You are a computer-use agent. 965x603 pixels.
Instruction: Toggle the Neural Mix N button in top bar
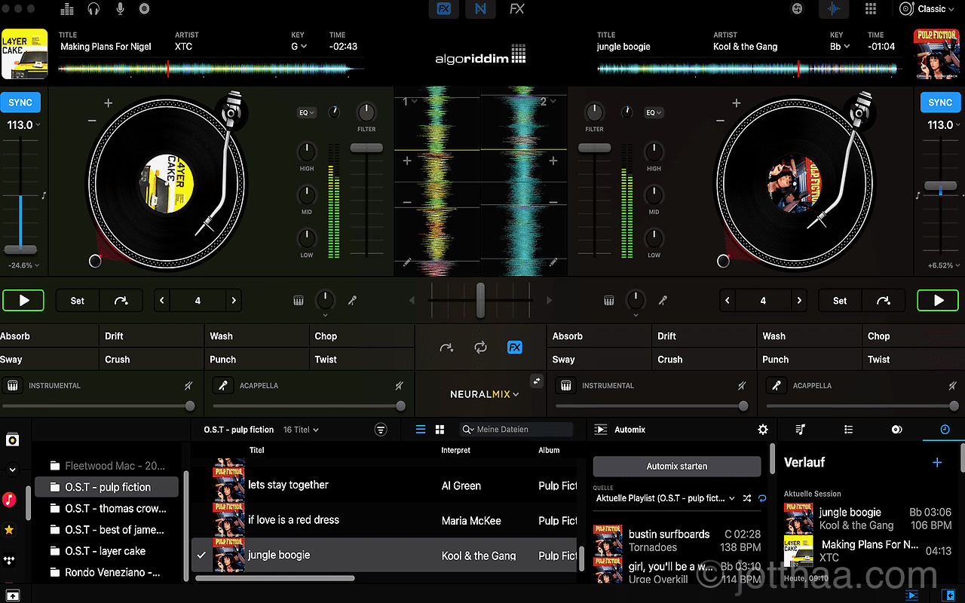(480, 9)
